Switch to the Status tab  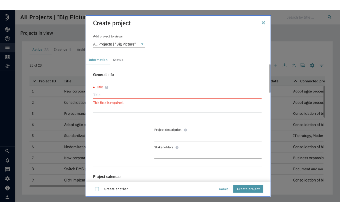118,60
